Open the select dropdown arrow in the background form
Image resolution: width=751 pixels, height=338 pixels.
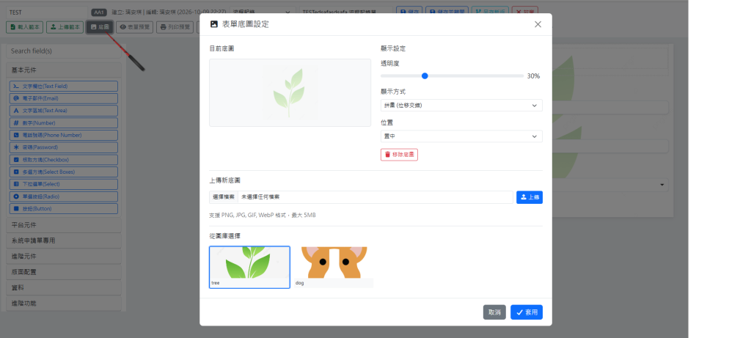tap(662, 185)
